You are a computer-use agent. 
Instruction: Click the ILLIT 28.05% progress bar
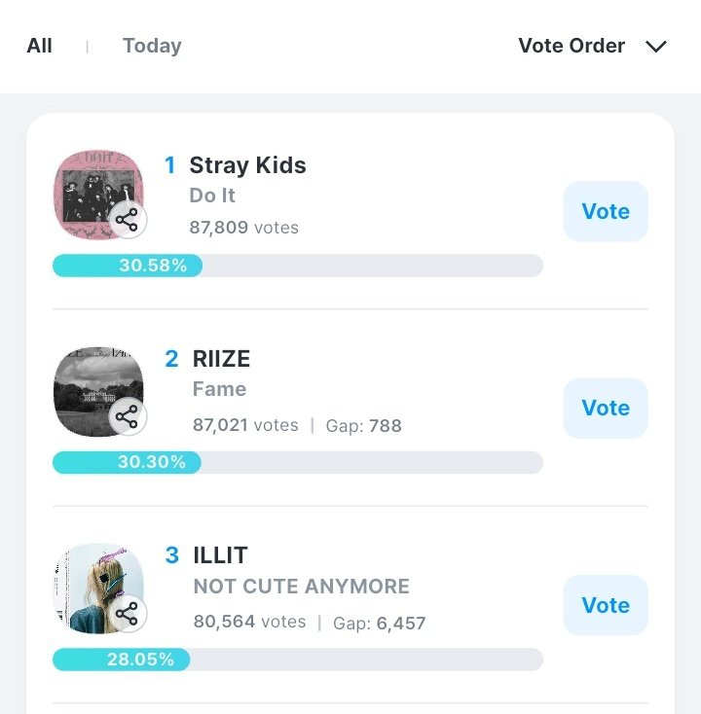[297, 660]
